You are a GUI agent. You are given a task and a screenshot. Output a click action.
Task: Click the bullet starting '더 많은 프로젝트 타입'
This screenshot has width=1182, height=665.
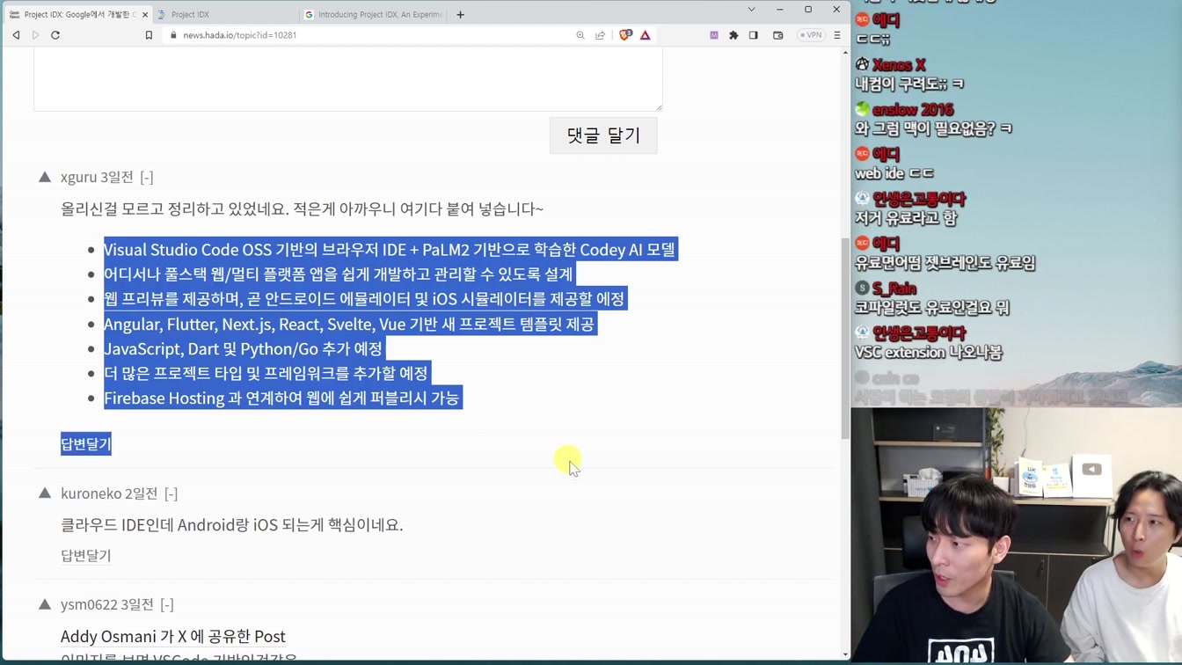coord(266,373)
